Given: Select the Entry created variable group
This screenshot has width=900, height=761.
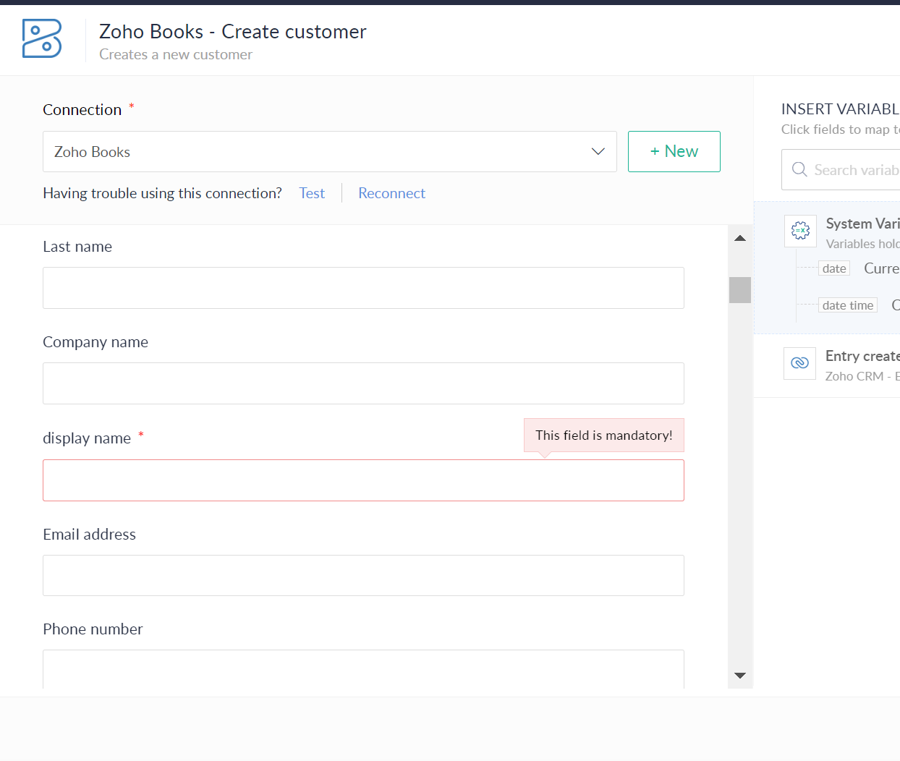Looking at the screenshot, I should tap(862, 356).
